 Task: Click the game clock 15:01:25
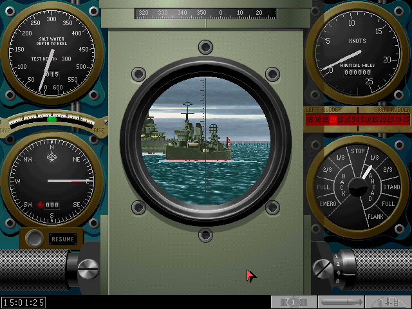tap(24, 303)
